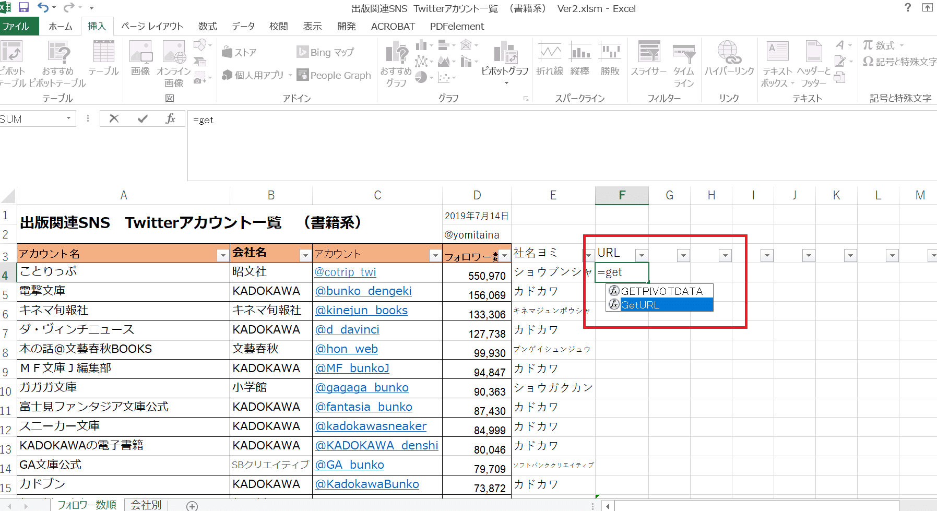Viewport: 937px width, 511px height.
Task: Open the Store (ストア) add-in
Action: click(x=239, y=52)
